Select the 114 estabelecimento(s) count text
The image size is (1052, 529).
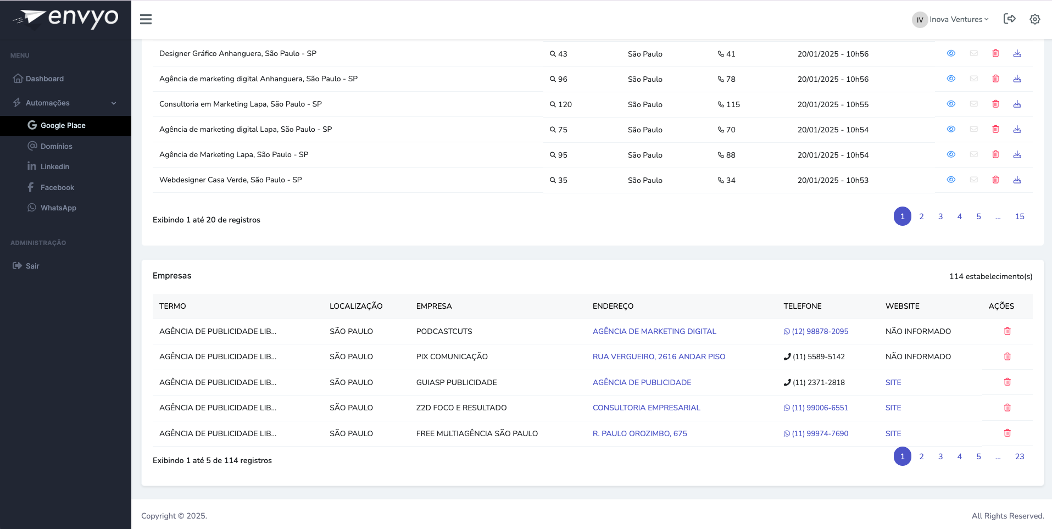coord(990,276)
